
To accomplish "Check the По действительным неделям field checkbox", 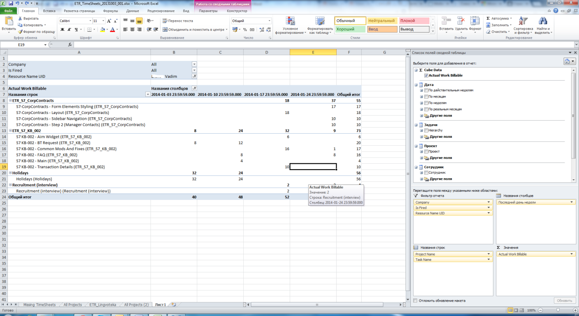I will (x=426, y=90).
